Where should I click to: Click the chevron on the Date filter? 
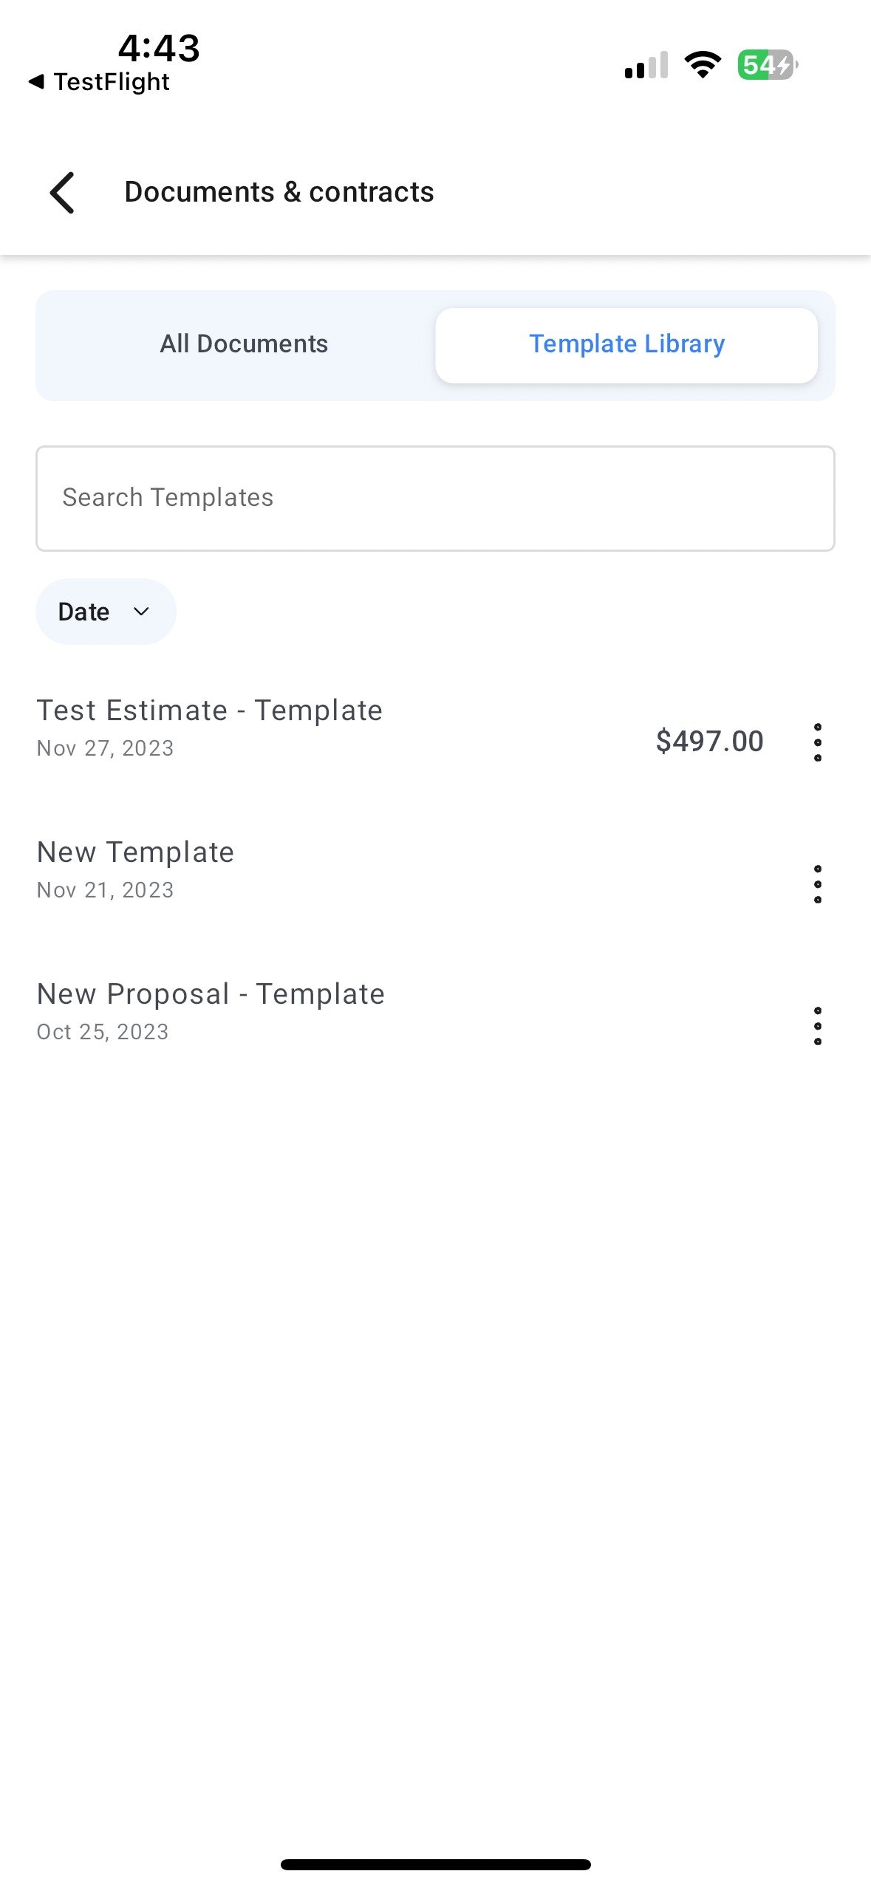coord(141,611)
